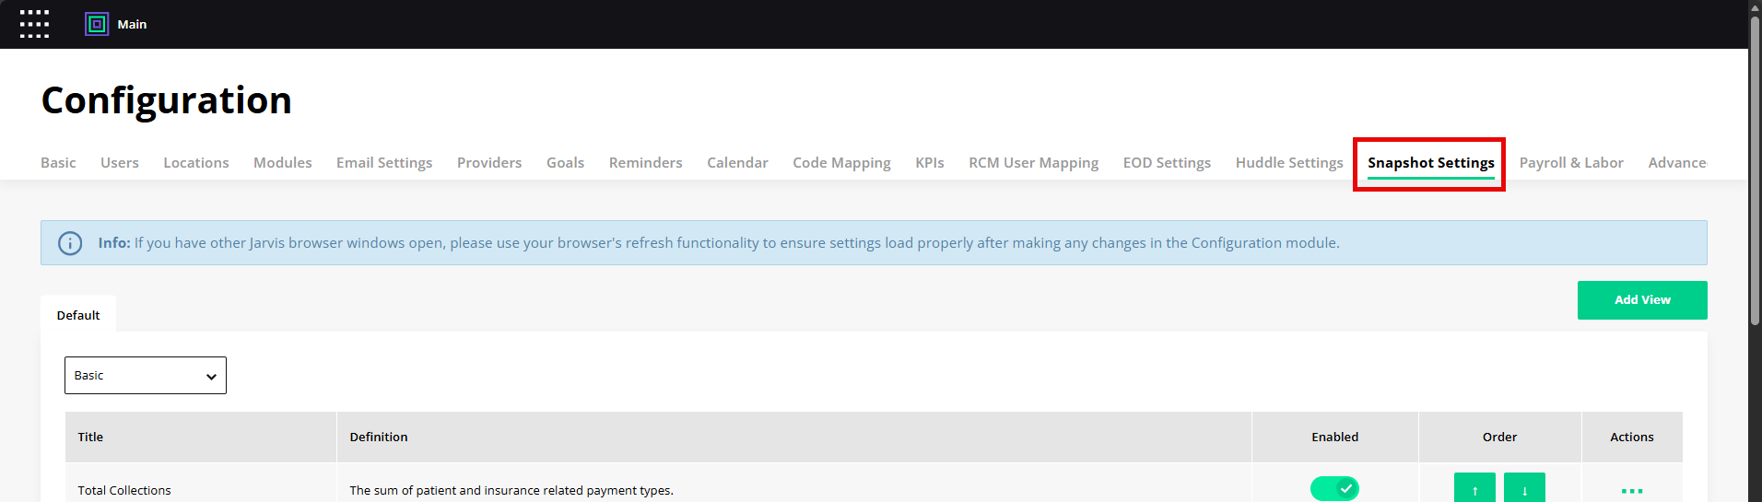Switch to the Huddle Settings tab
The image size is (1762, 502).
(1289, 163)
